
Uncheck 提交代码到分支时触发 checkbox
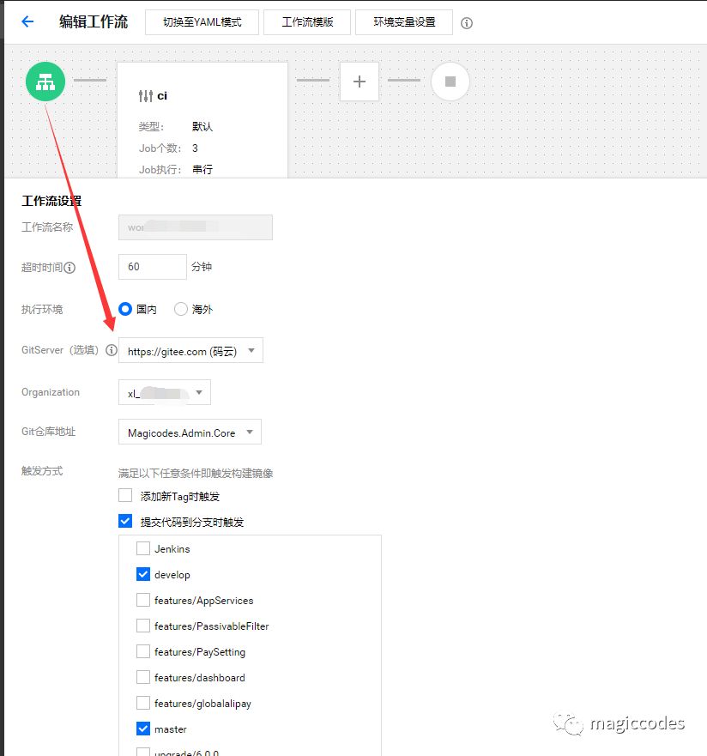click(125, 521)
